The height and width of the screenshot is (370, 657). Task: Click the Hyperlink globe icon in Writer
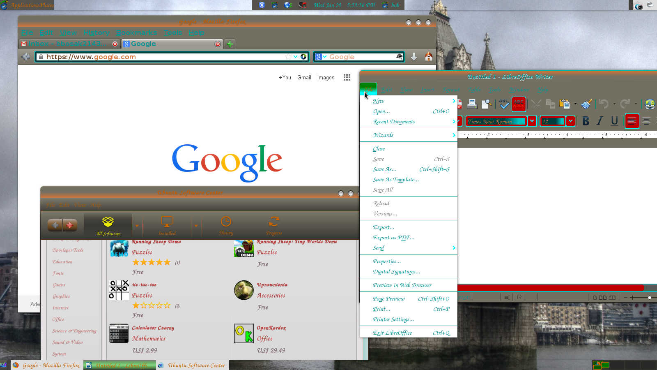coord(650,104)
